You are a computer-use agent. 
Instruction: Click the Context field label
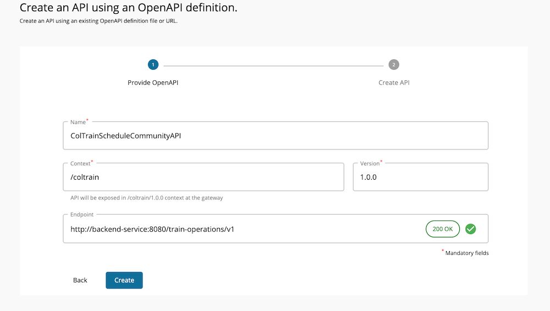click(x=81, y=164)
